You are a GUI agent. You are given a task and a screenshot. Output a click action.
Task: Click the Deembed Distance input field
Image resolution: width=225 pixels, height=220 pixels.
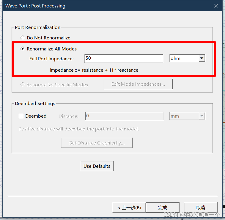pos(125,116)
